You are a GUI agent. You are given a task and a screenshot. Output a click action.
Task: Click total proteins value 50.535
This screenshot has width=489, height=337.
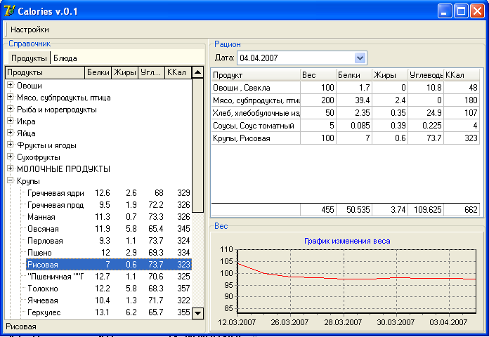(x=358, y=210)
